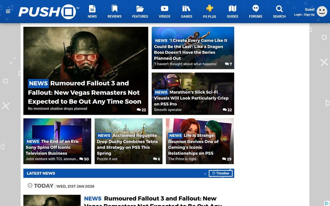
Task: Click 'WED, 21ST JAN 2026' date text
Action: tap(75, 186)
